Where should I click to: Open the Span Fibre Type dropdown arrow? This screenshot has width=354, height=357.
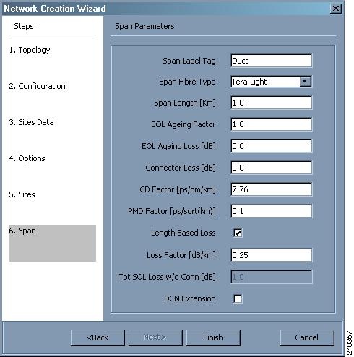[306, 82]
